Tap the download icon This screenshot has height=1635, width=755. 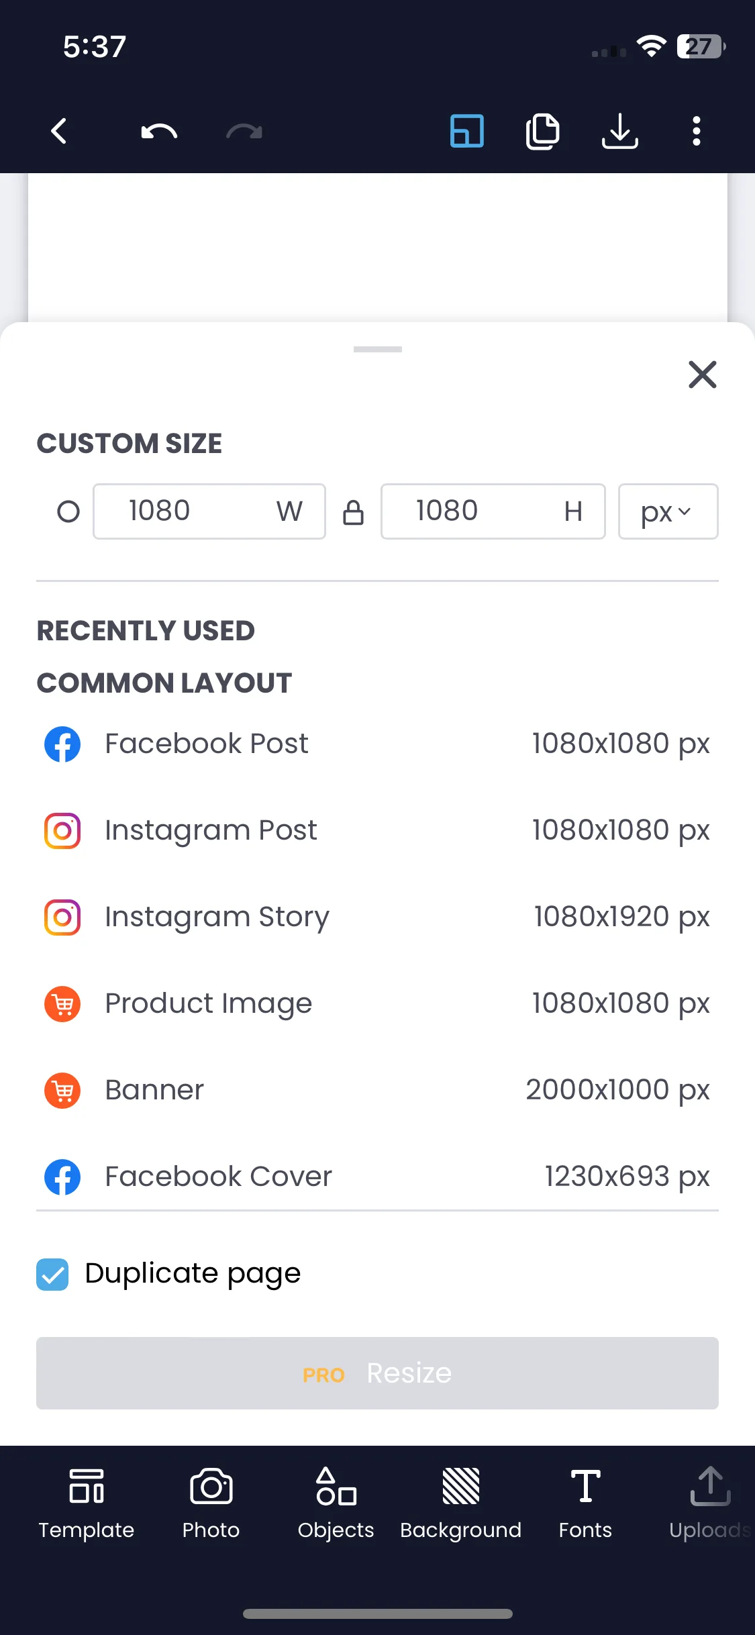click(619, 131)
